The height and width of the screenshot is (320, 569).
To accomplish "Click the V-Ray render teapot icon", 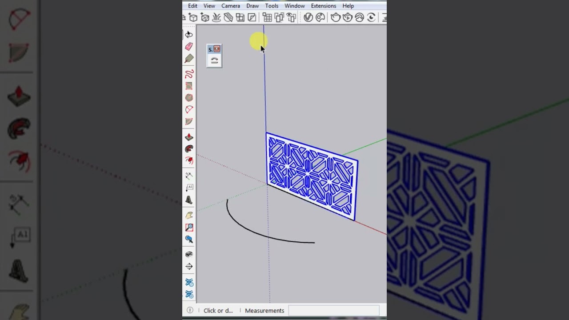I will (336, 17).
